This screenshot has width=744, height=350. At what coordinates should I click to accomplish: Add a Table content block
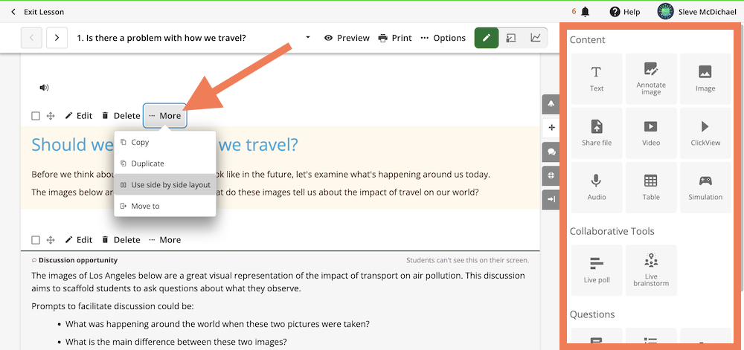point(651,187)
